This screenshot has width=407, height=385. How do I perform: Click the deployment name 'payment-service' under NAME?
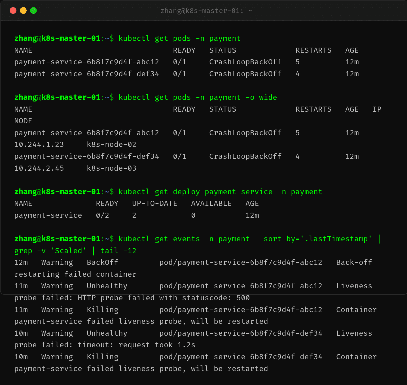click(48, 215)
